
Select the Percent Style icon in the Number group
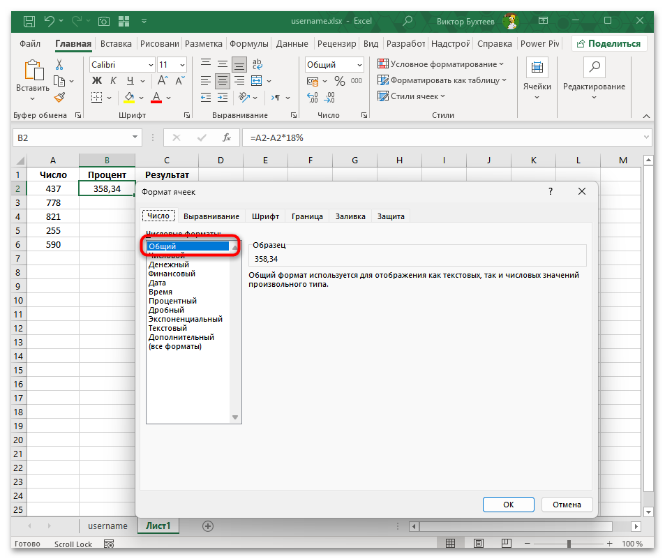pyautogui.click(x=339, y=80)
